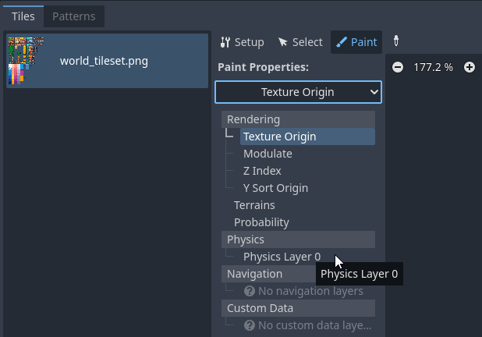Click the Rendering category header
Image resolution: width=482 pixels, height=337 pixels.
pyautogui.click(x=253, y=119)
